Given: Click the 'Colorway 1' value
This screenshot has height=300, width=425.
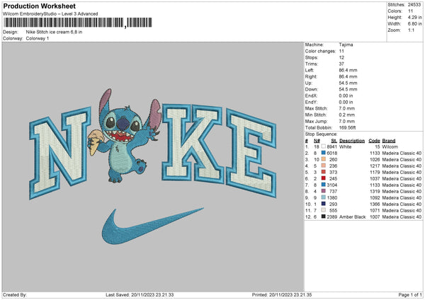Looking at the screenshot, I should pos(38,38).
